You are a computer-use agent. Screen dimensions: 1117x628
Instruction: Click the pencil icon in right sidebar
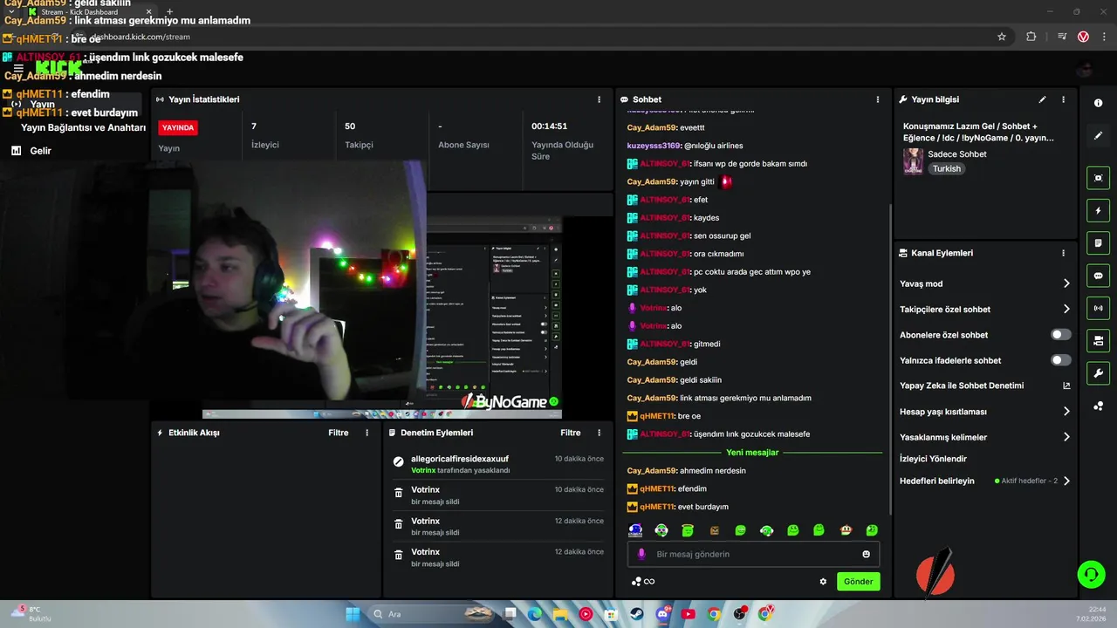[x=1098, y=136]
